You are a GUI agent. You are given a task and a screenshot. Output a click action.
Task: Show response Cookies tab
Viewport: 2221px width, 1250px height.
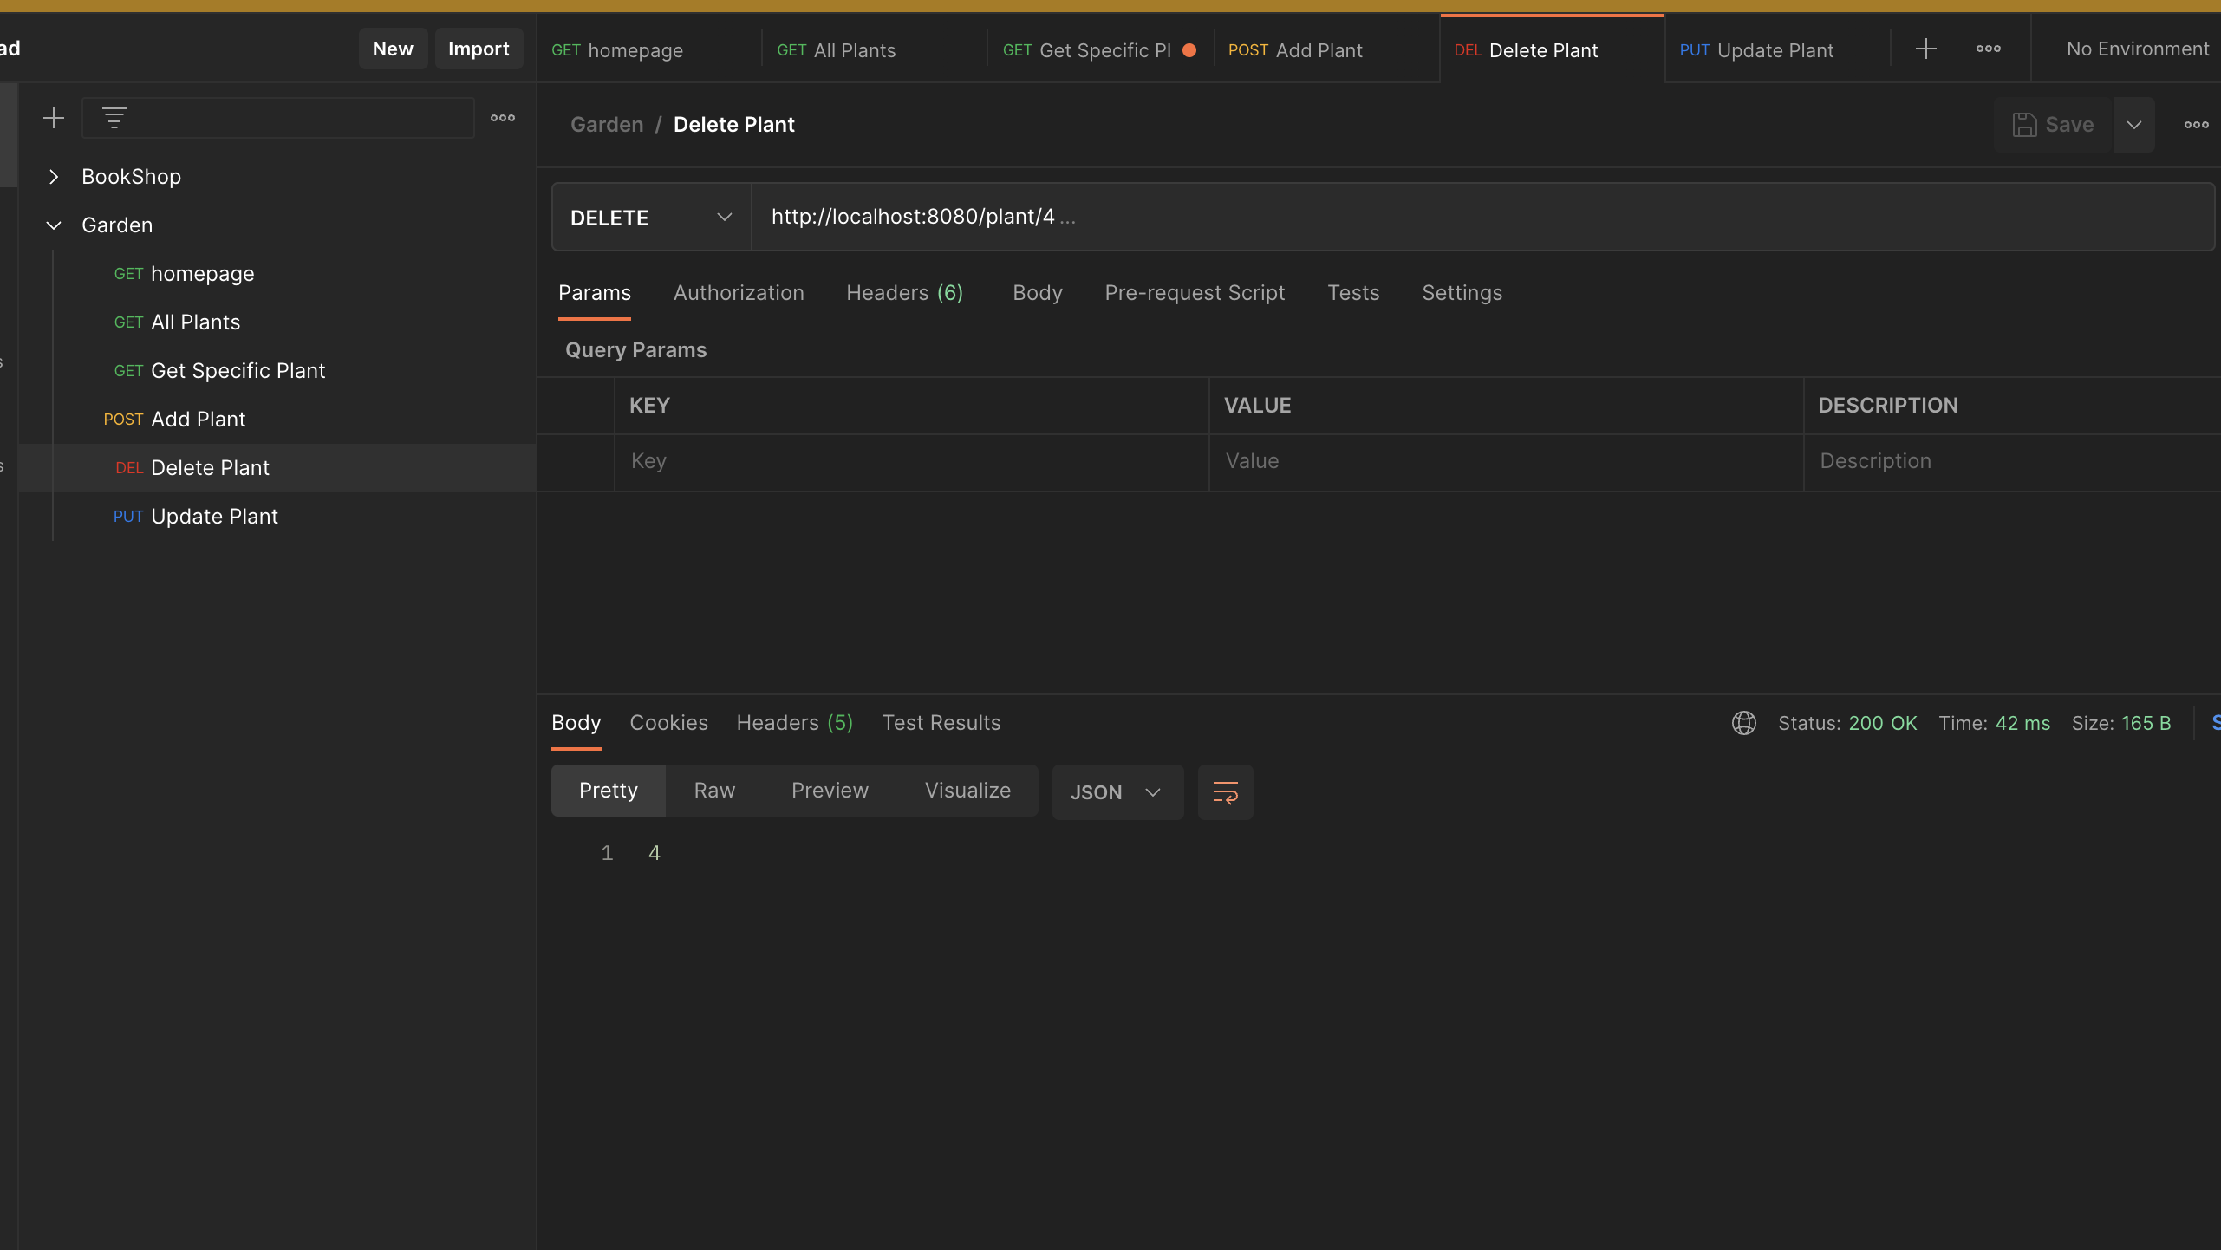coord(668,723)
